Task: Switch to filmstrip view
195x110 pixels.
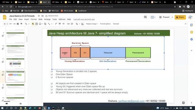Action: pyautogui.click(x=7, y=104)
